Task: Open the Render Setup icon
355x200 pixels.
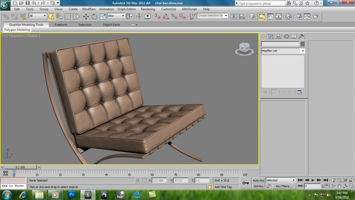Action: click(299, 17)
